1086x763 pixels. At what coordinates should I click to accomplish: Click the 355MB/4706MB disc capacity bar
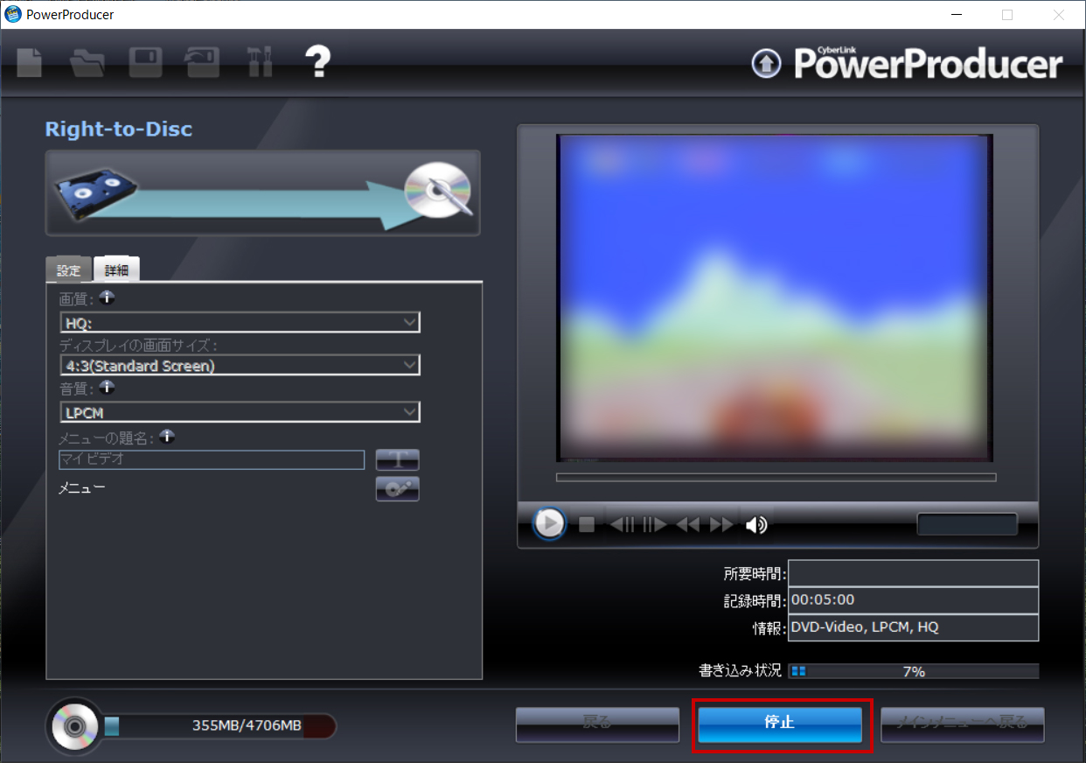pos(219,726)
